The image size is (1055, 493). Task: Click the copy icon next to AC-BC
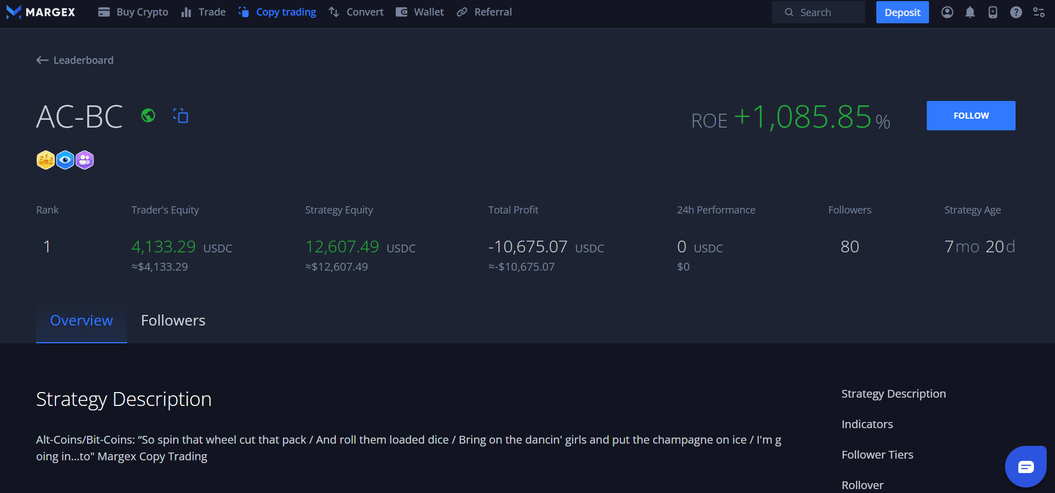(180, 115)
